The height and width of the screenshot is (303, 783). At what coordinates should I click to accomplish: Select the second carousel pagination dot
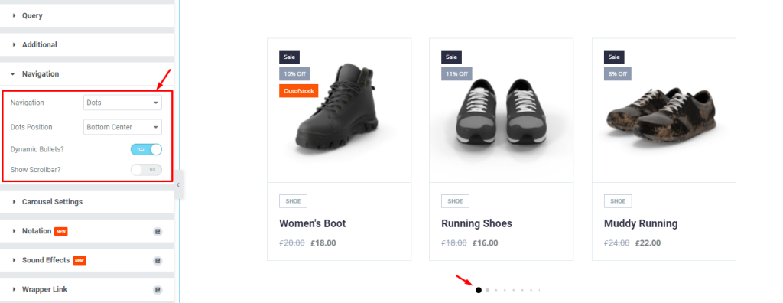click(x=487, y=290)
